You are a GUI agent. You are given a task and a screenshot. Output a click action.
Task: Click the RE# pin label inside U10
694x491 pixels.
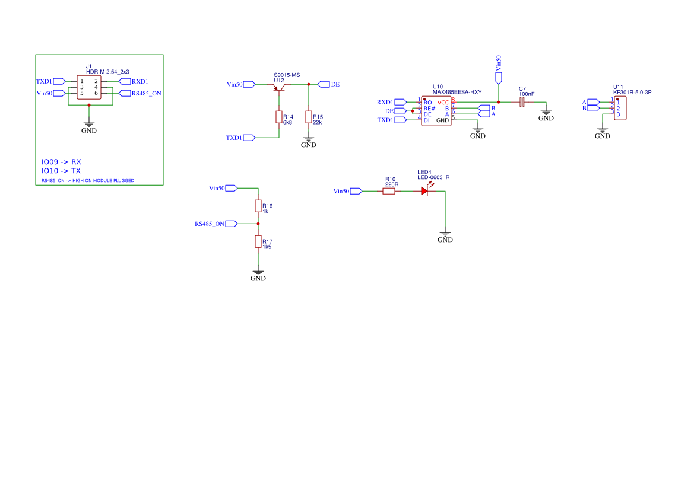pos(429,109)
